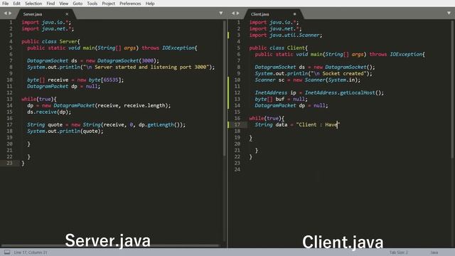Click Client.java vertical scrollbar

(452, 90)
